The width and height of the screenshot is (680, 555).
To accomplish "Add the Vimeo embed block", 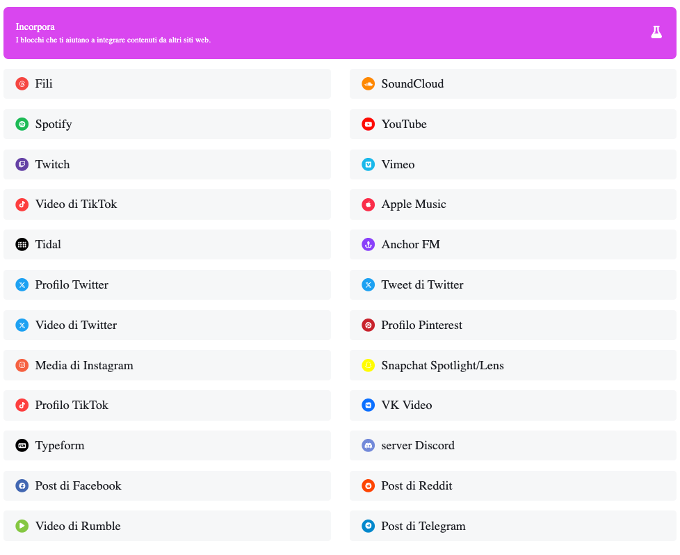I will [512, 165].
